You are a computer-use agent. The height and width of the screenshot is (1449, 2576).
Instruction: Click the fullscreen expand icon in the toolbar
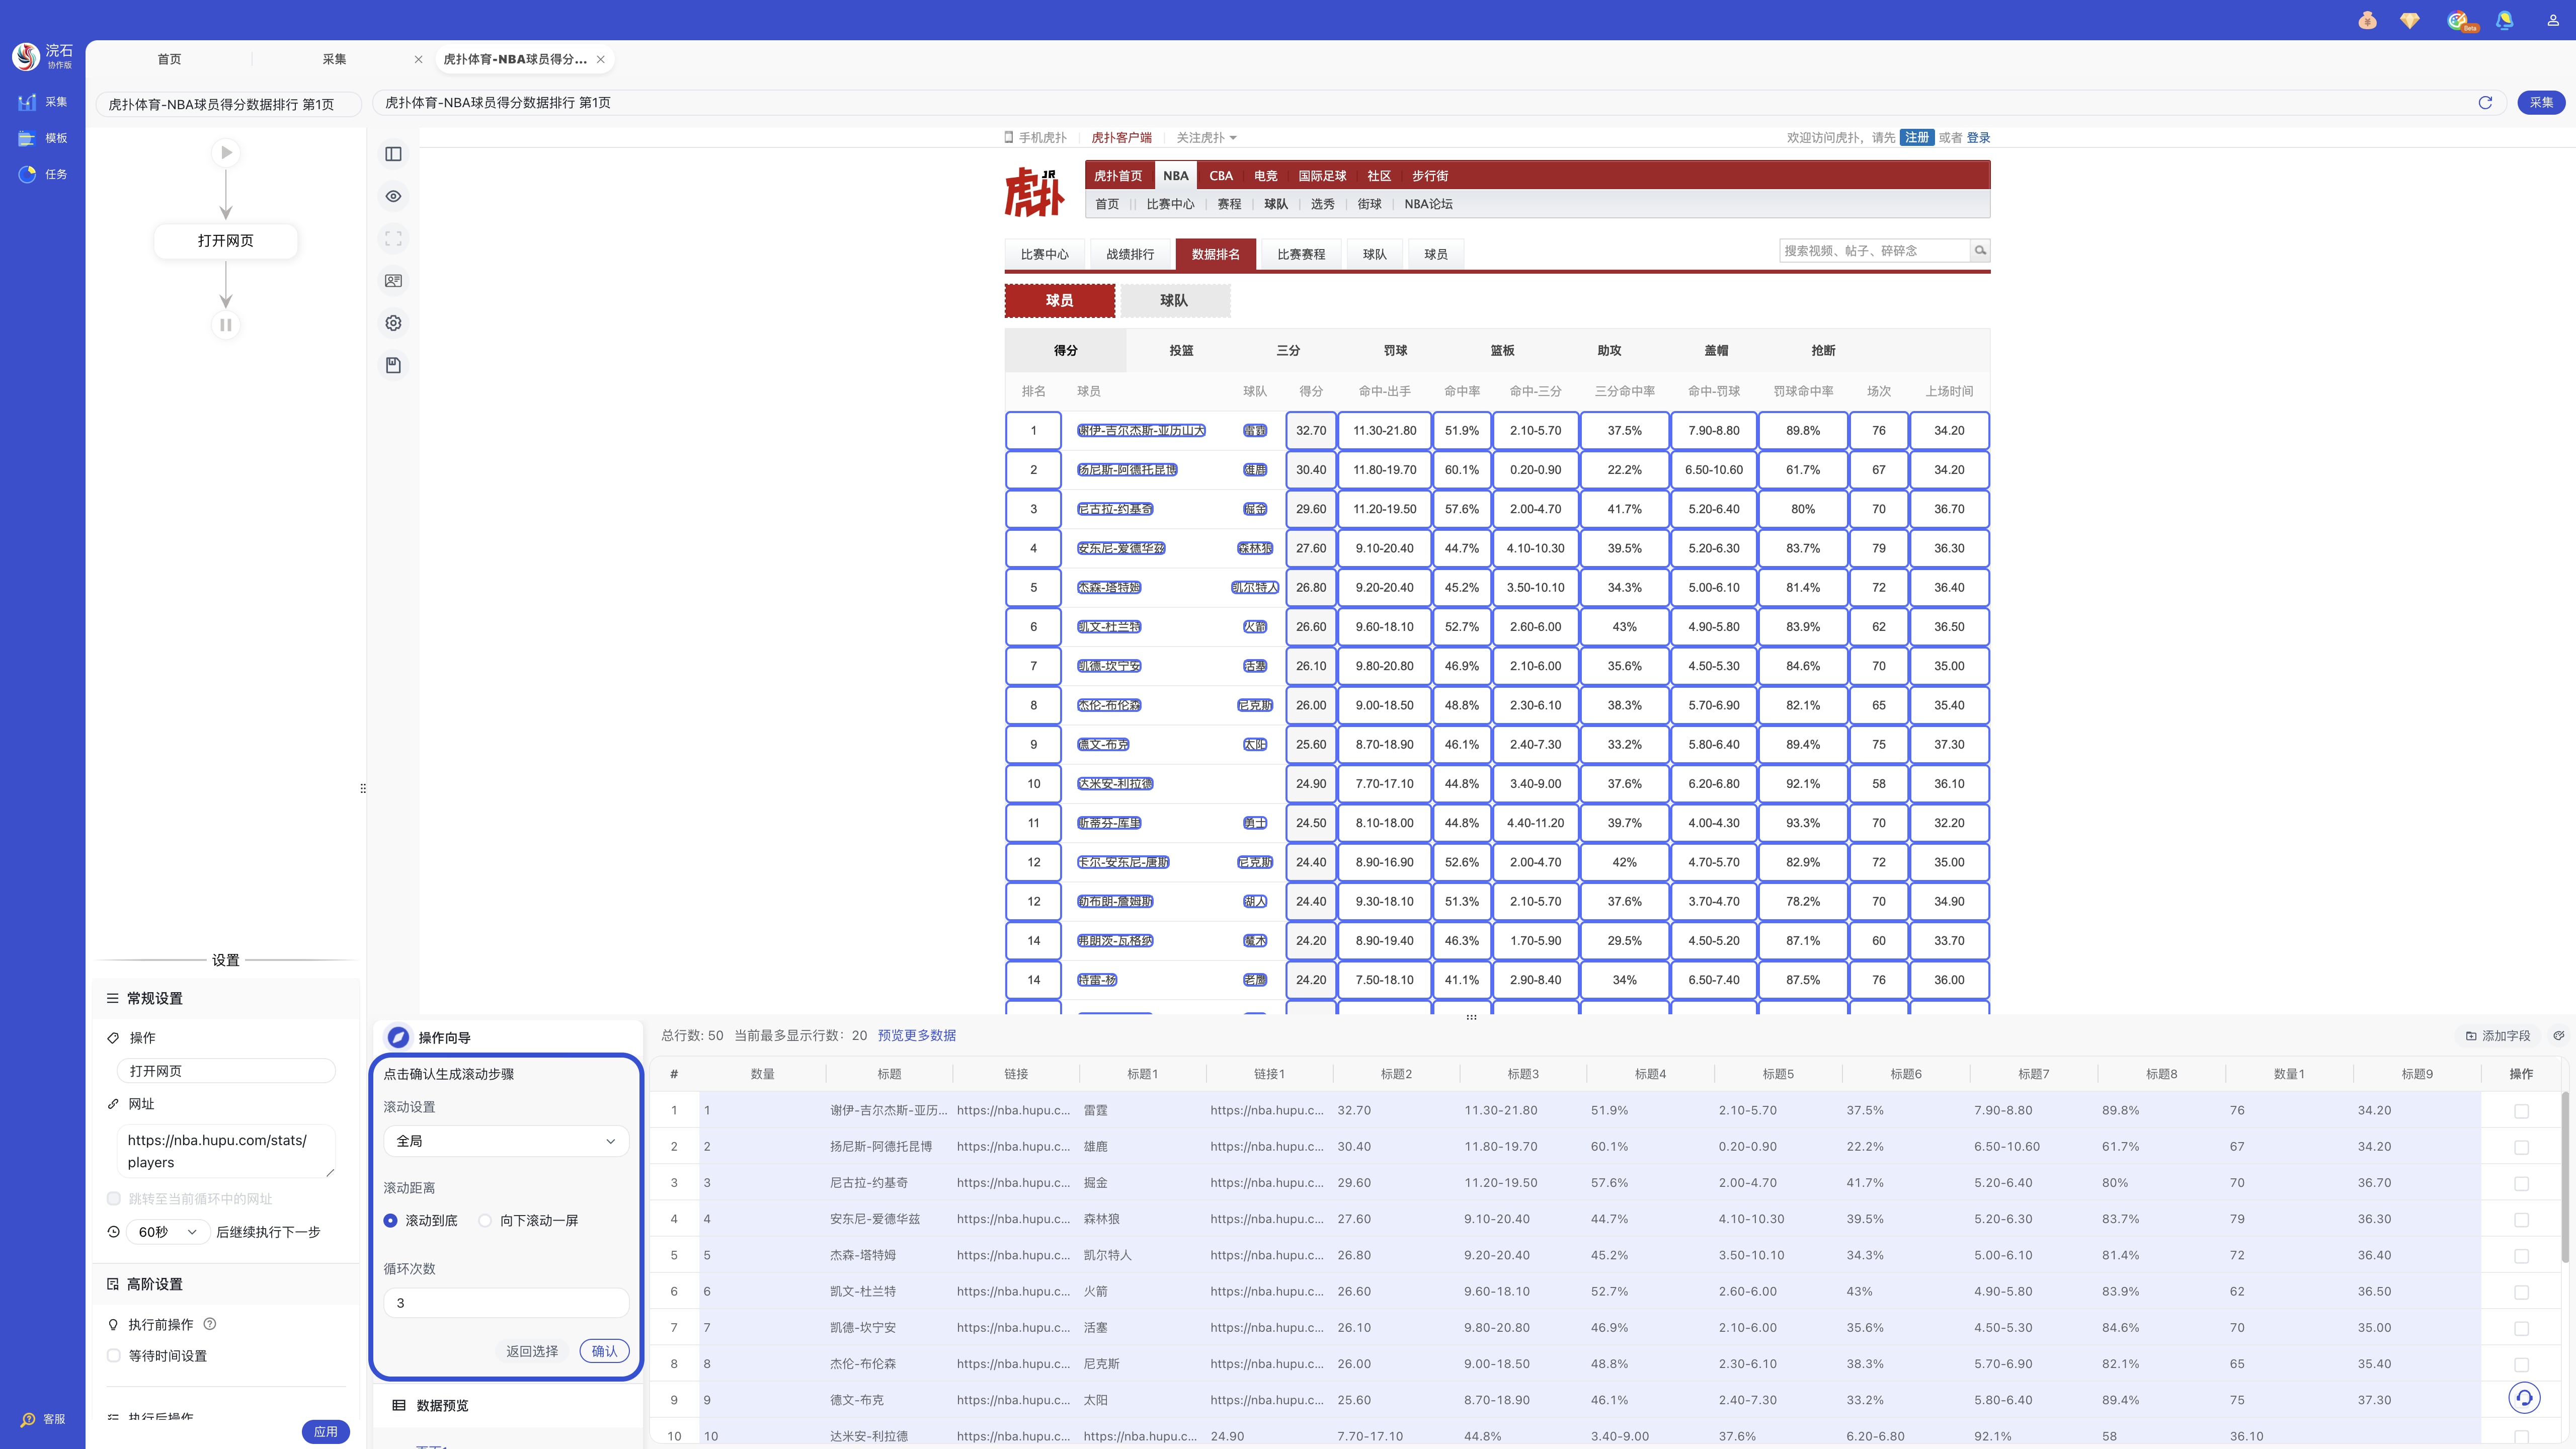pos(393,239)
